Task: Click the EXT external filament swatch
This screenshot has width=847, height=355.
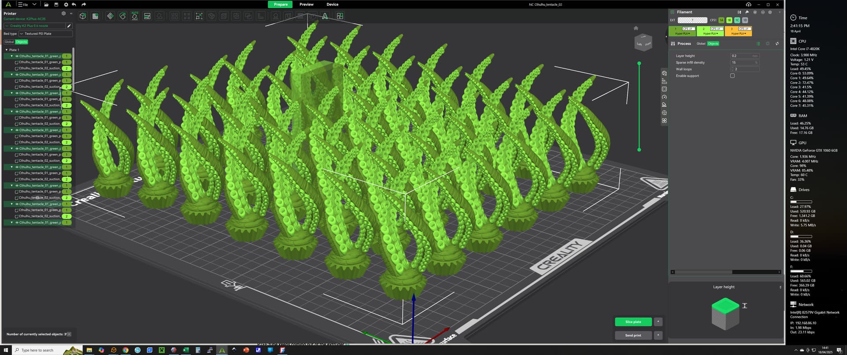Action: tap(692, 20)
